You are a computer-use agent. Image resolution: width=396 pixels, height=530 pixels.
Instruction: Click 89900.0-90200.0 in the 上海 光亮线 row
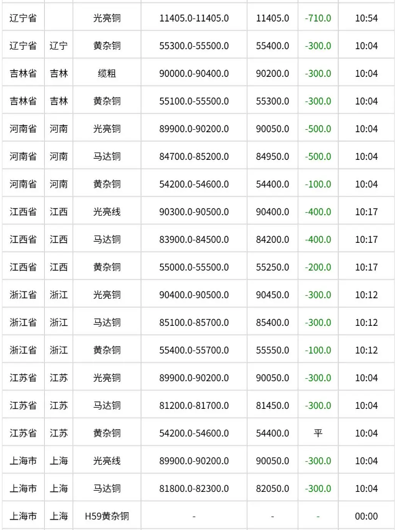[194, 461]
